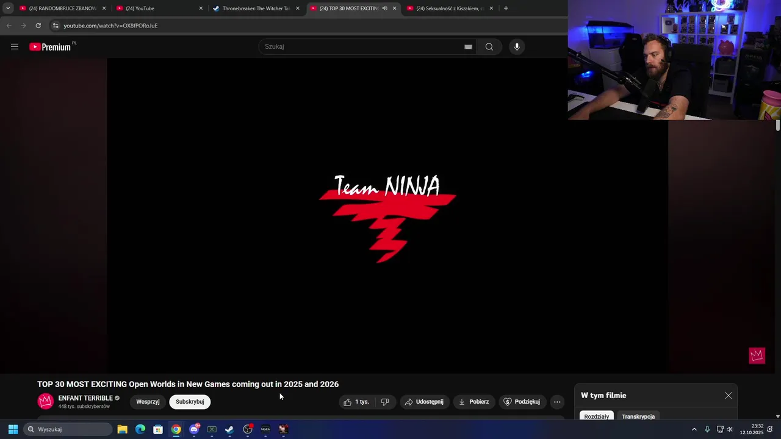Click the Subskrybuj button
The width and height of the screenshot is (781, 439).
coord(190,402)
